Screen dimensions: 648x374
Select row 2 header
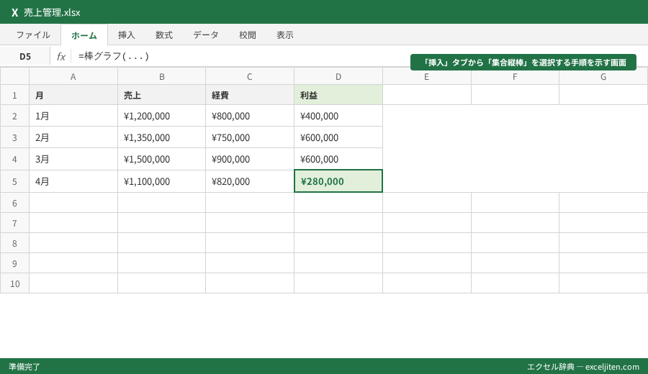click(14, 116)
